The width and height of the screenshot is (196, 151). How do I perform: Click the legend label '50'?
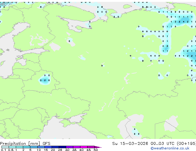coord(96,150)
